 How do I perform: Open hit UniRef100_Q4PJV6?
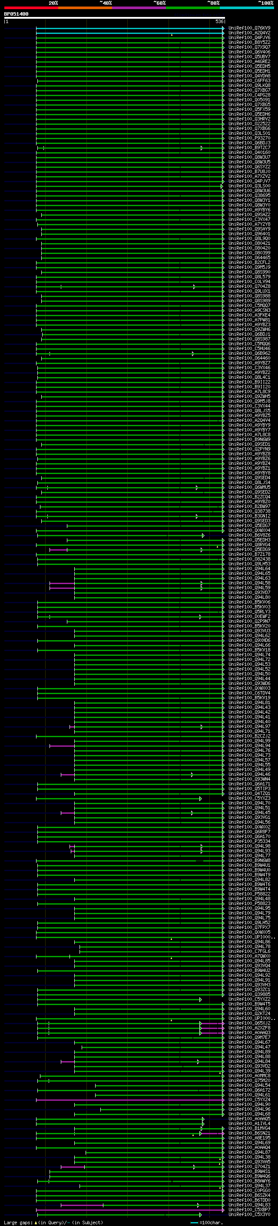pos(249,37)
